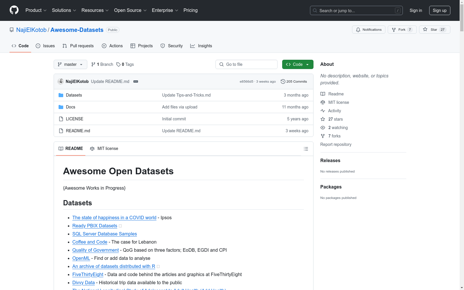View the 1 Branch link
The width and height of the screenshot is (464, 290).
pos(102,64)
